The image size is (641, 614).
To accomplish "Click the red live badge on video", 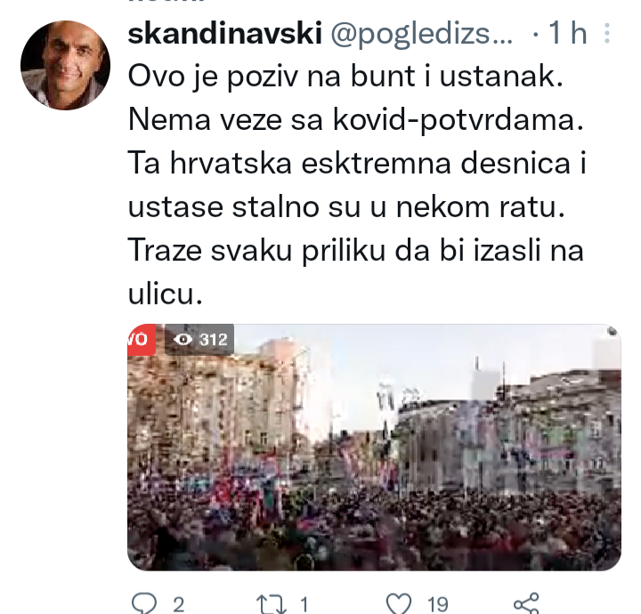I will (142, 339).
